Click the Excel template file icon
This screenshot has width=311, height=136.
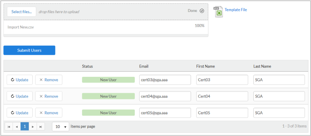[218, 12]
